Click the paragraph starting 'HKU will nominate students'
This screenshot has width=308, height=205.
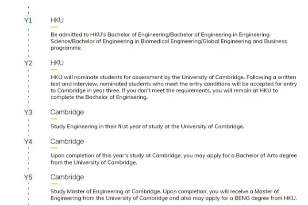173,87
